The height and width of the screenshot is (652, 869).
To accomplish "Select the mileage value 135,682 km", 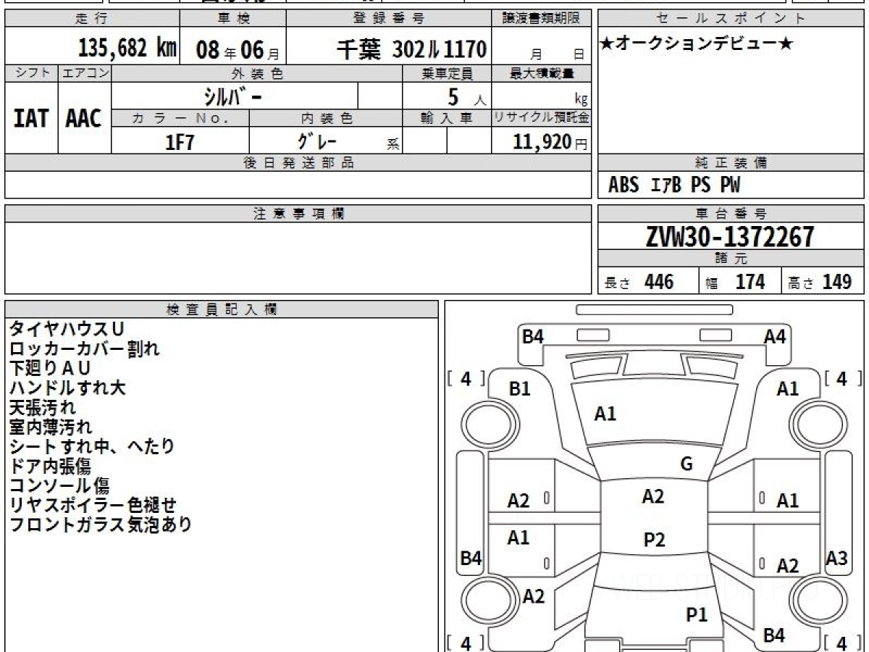I will (127, 49).
